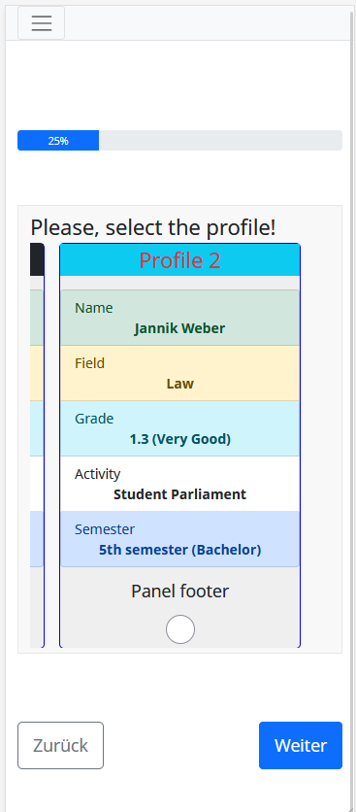Click the Law field value text
Viewport: 356px width, 812px height.
pyautogui.click(x=180, y=384)
